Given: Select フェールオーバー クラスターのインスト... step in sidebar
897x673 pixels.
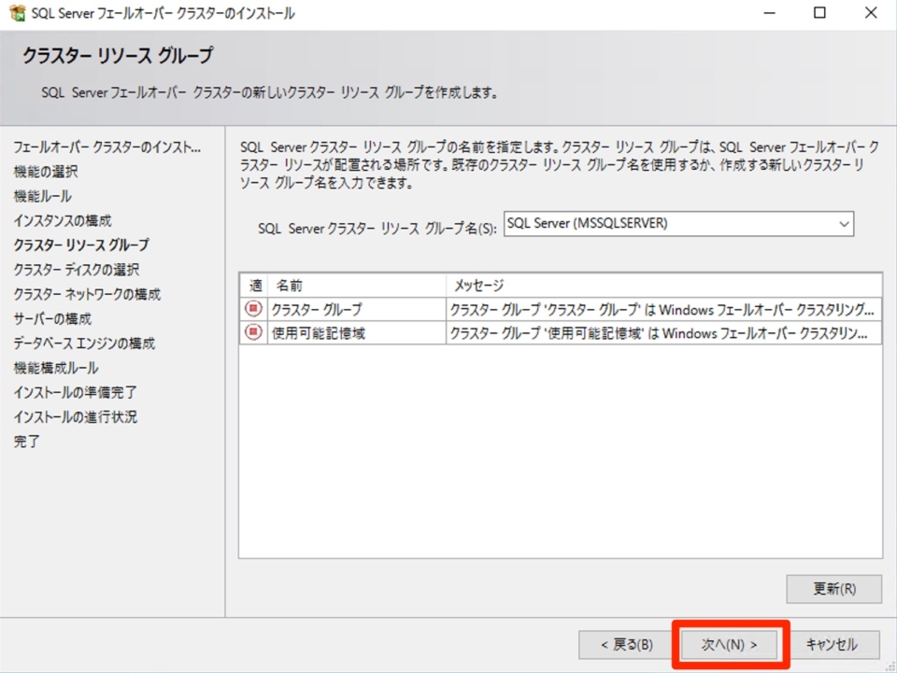Looking at the screenshot, I should (107, 147).
